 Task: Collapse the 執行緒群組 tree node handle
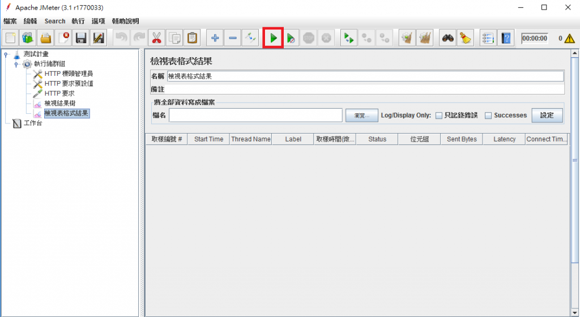point(16,65)
